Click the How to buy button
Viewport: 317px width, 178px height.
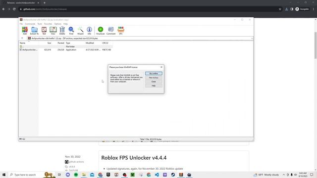point(154,78)
